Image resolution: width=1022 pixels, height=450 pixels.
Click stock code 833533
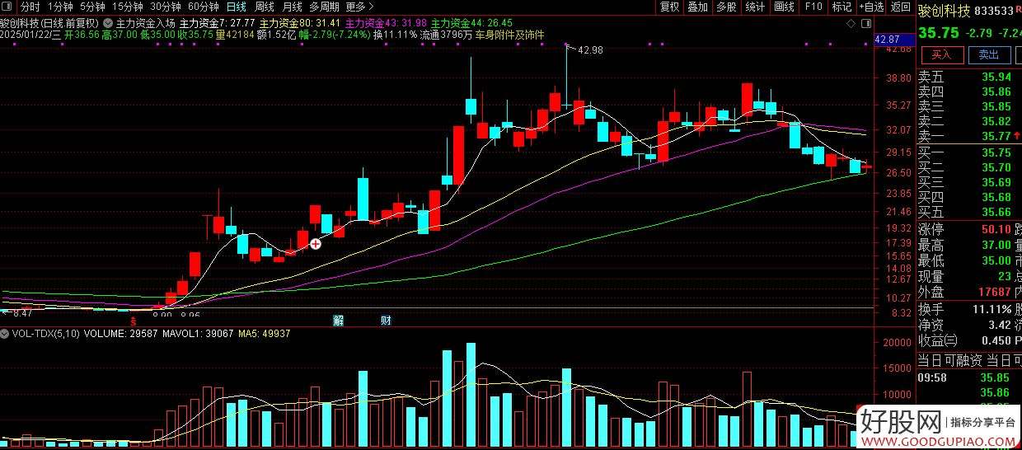pos(994,12)
